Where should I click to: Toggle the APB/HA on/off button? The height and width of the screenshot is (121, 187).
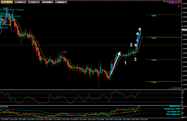[7, 2]
